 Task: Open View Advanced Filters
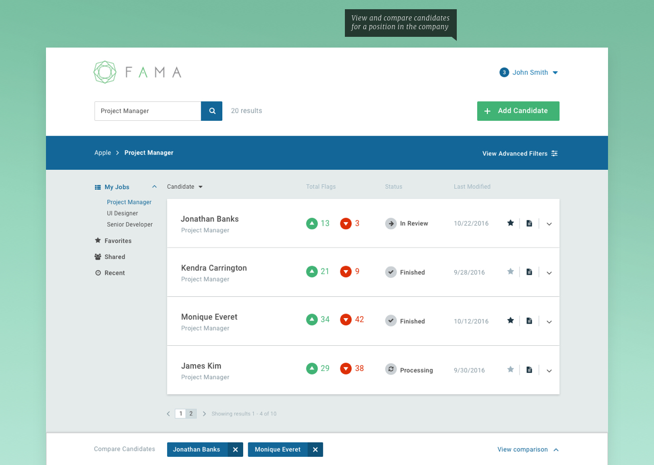520,153
